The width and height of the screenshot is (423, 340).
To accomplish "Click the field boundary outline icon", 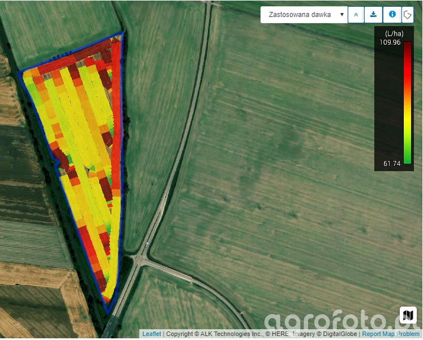I will (x=408, y=15).
